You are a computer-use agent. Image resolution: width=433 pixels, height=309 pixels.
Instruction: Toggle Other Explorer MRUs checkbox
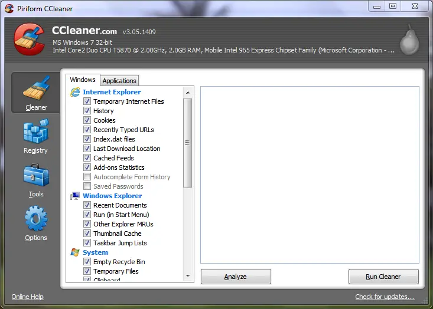[x=87, y=224]
